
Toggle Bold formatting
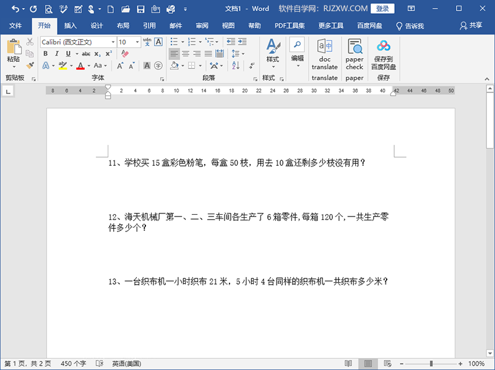pos(45,54)
